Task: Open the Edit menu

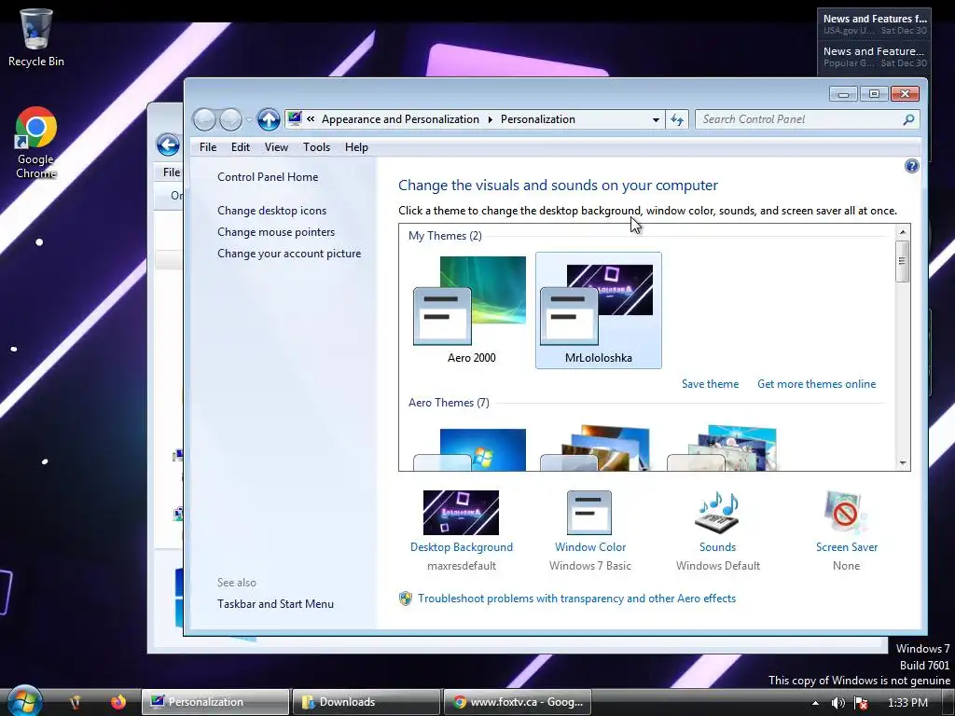Action: [x=240, y=146]
